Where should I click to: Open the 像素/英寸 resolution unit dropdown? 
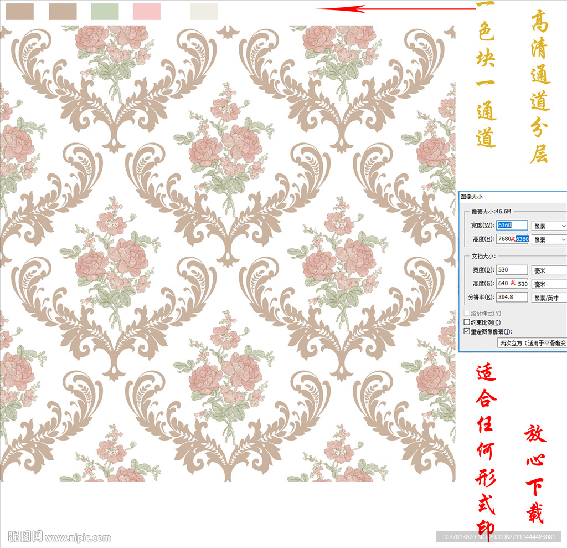[x=549, y=298]
